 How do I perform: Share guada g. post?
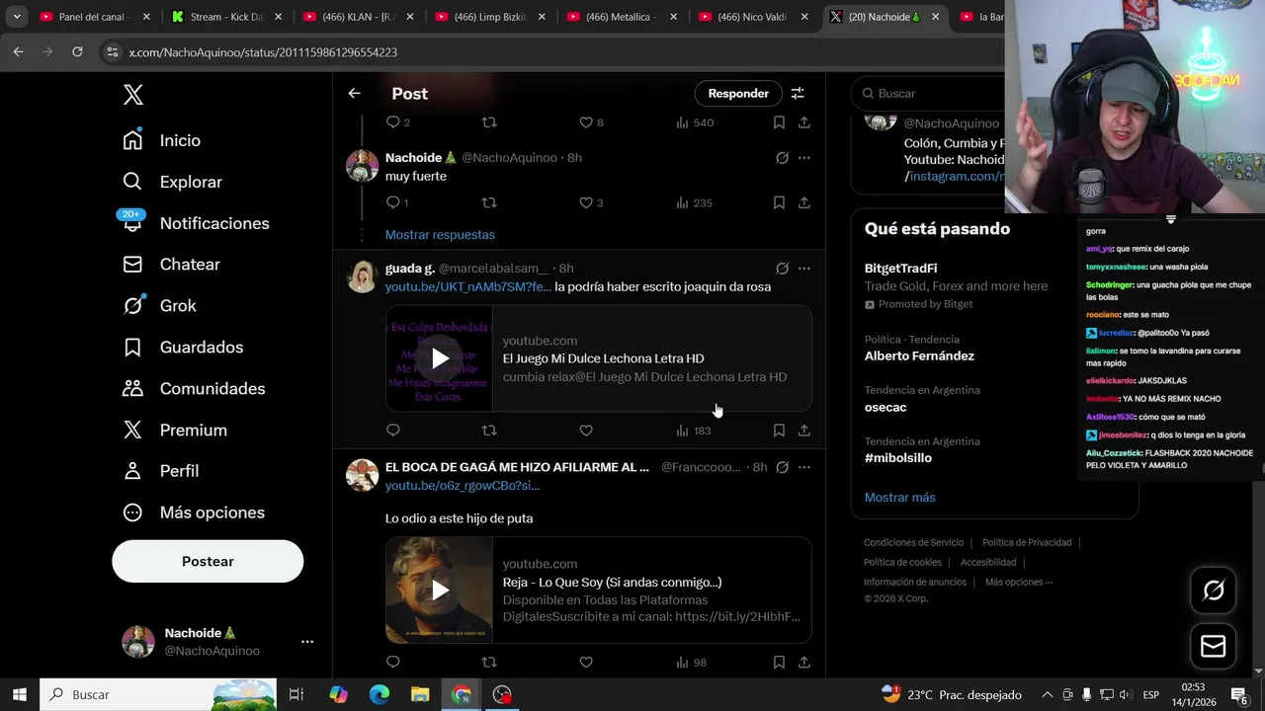[x=804, y=431]
